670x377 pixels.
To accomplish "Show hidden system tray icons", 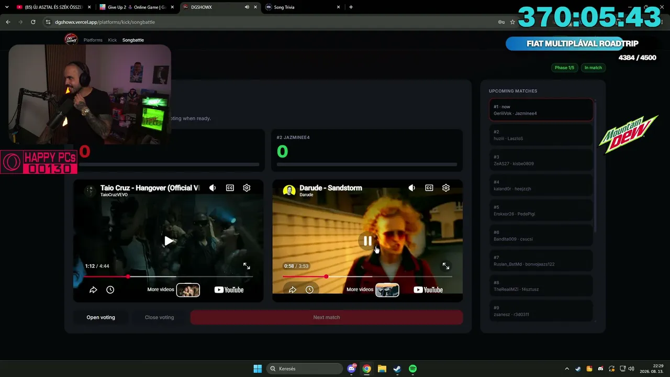I will point(567,369).
